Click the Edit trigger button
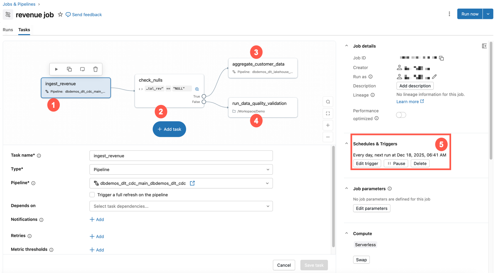496x273 pixels. tap(367, 163)
